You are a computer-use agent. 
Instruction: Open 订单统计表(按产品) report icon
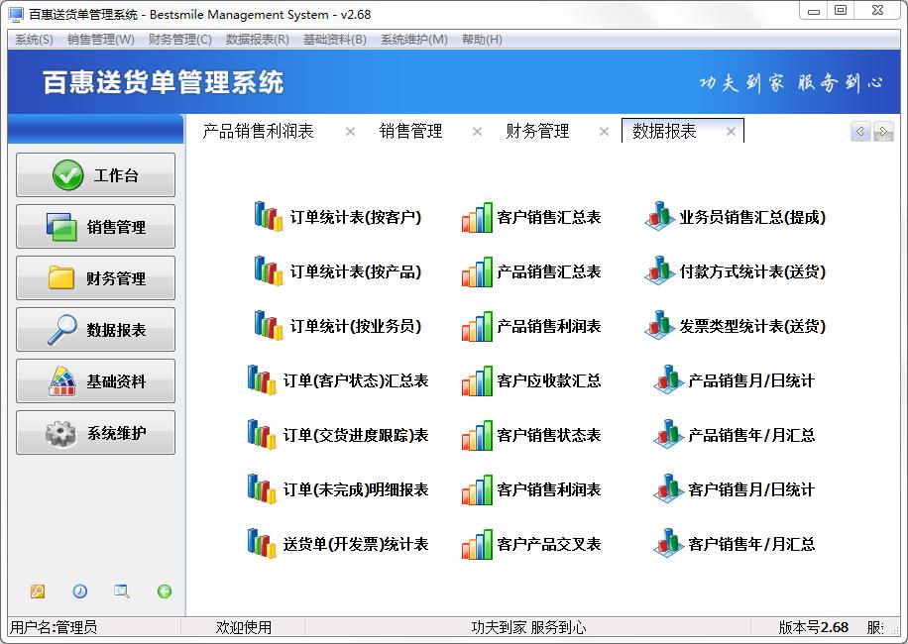pos(269,270)
